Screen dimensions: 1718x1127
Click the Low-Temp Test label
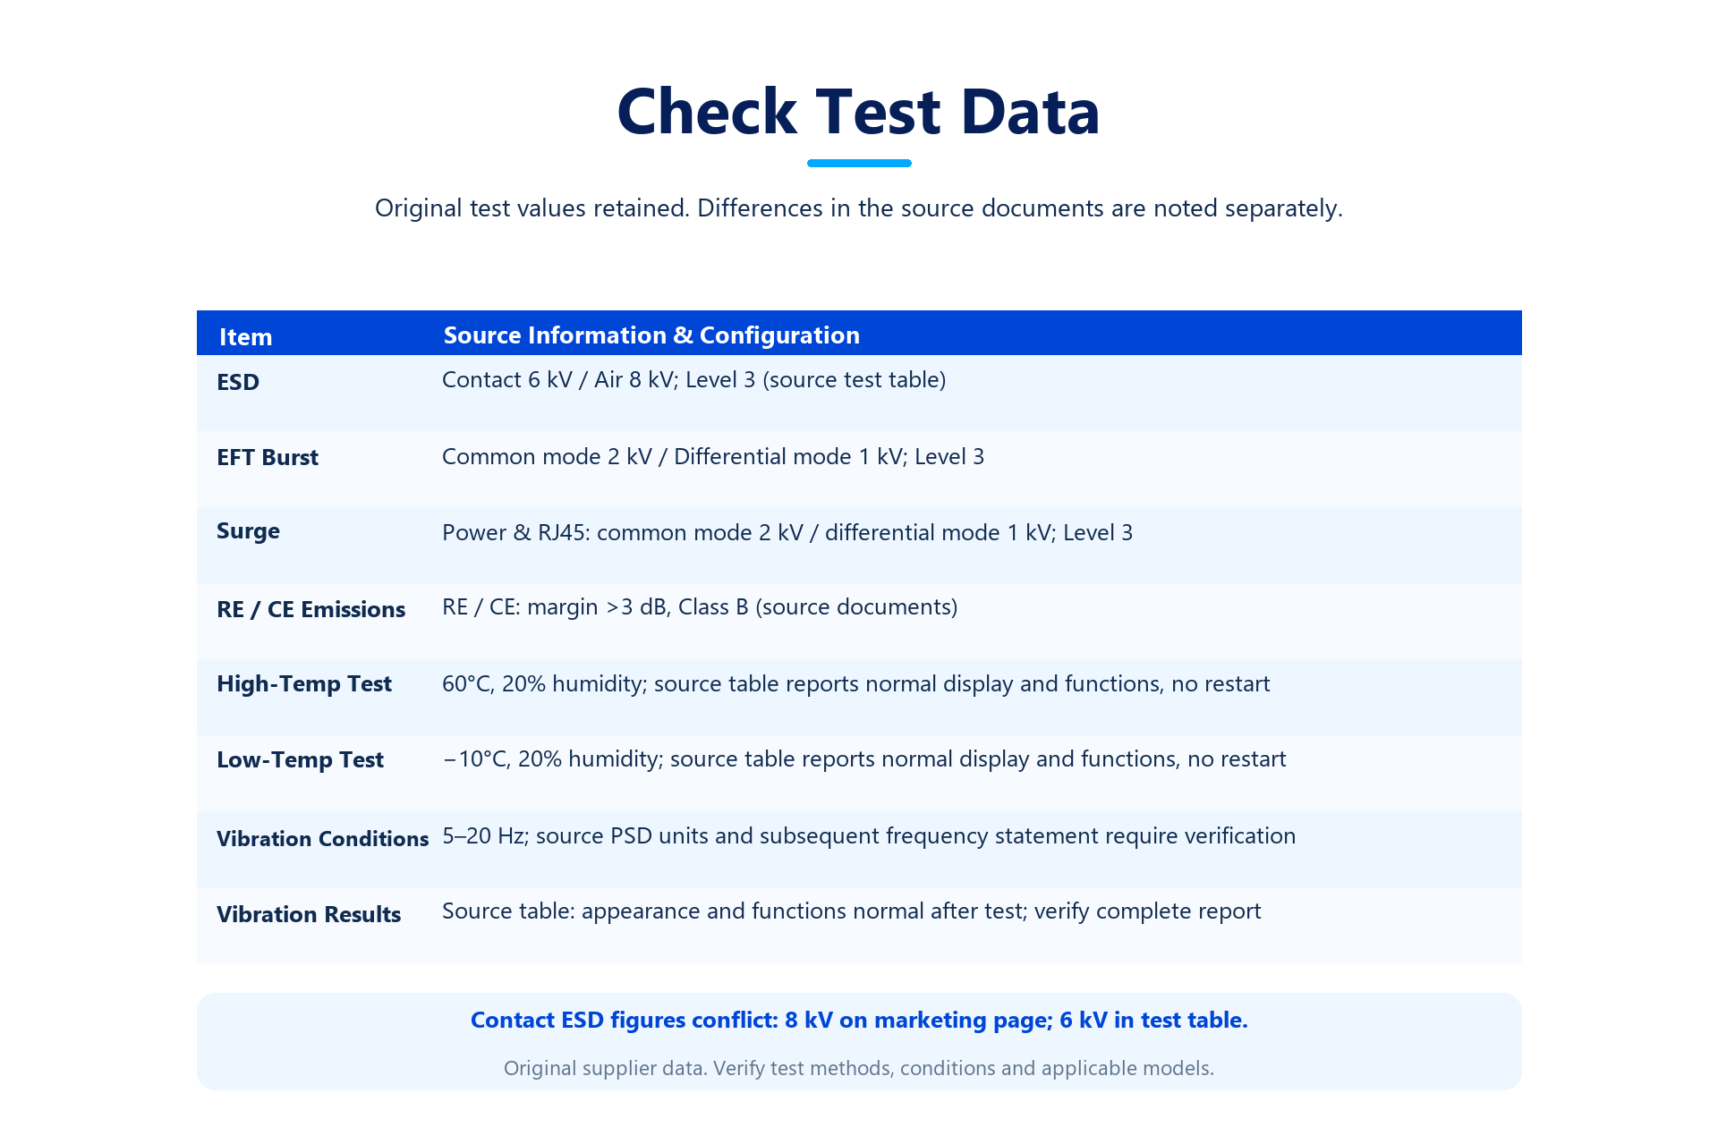[x=300, y=759]
